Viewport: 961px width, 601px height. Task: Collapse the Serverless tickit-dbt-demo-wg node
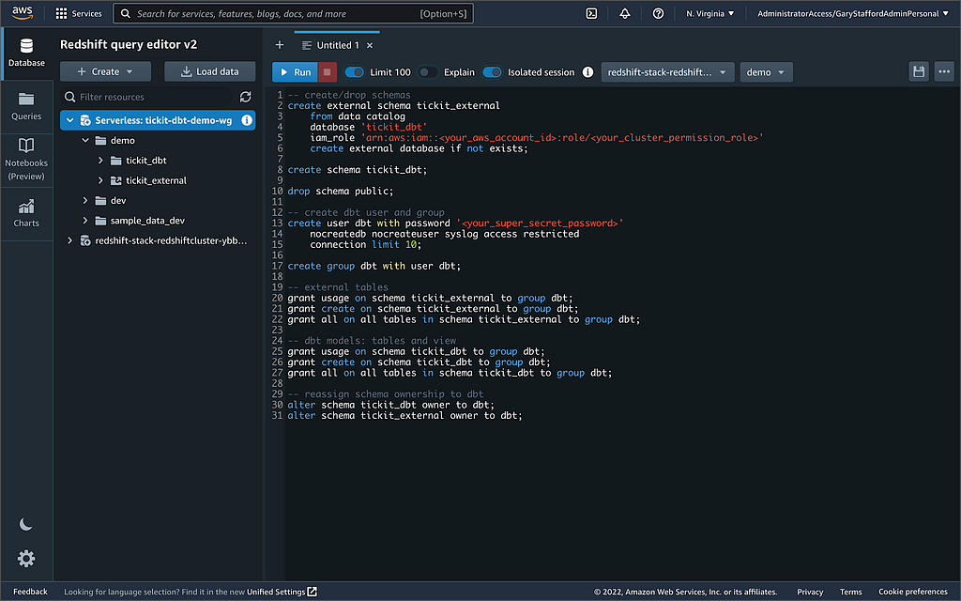tap(69, 120)
